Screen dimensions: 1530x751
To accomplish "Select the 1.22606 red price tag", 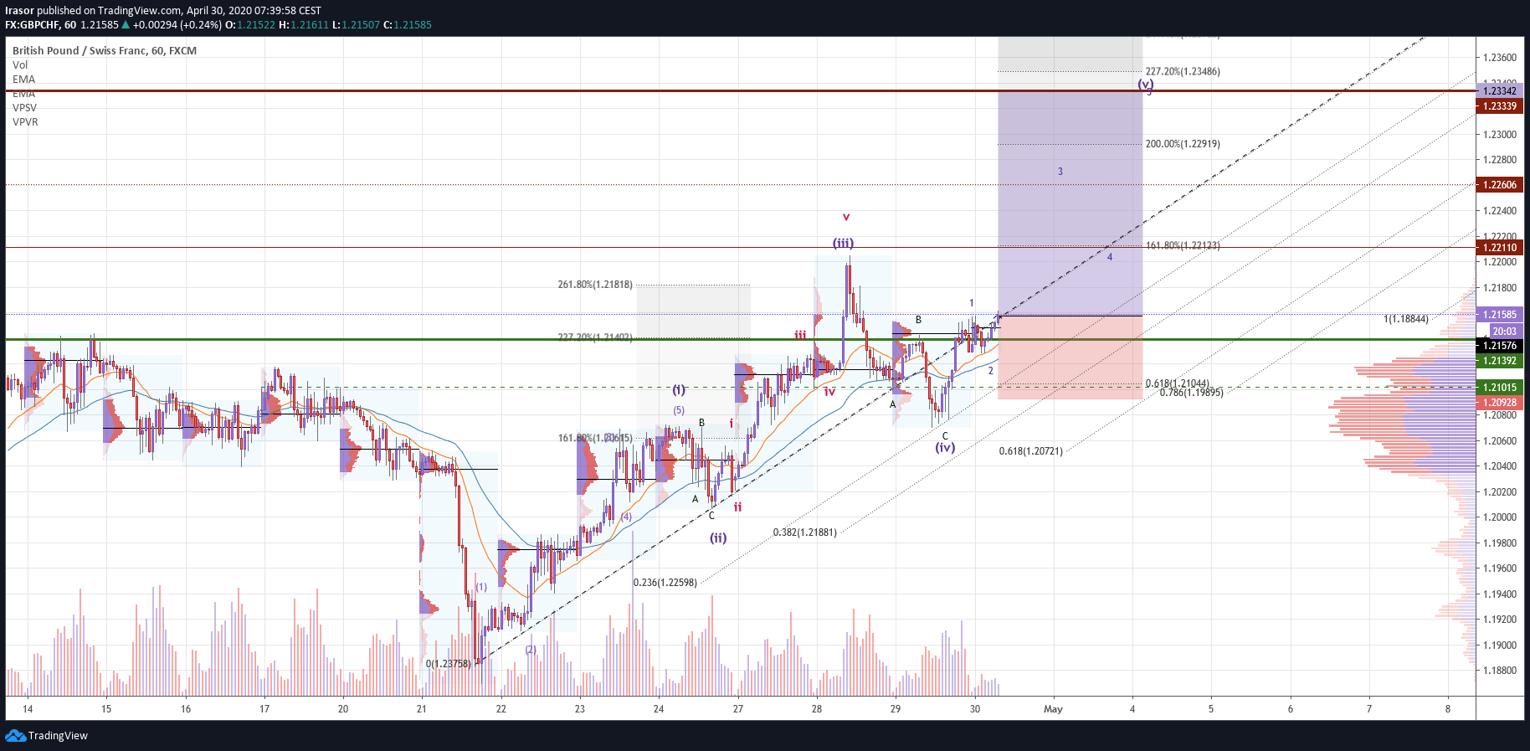I will [1499, 185].
